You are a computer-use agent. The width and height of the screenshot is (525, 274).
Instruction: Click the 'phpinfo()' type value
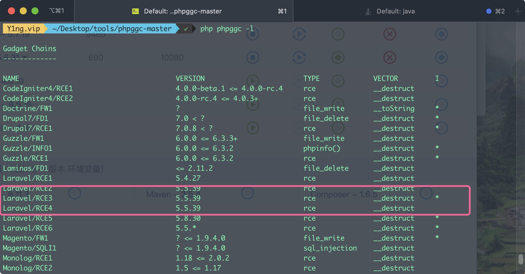(x=322, y=148)
